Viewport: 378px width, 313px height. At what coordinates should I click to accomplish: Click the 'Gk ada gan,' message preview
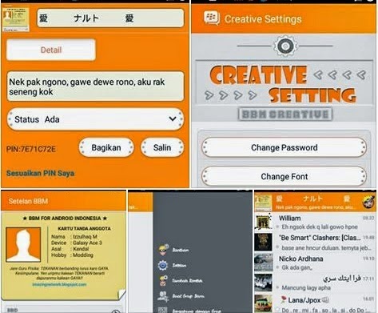(x=296, y=267)
